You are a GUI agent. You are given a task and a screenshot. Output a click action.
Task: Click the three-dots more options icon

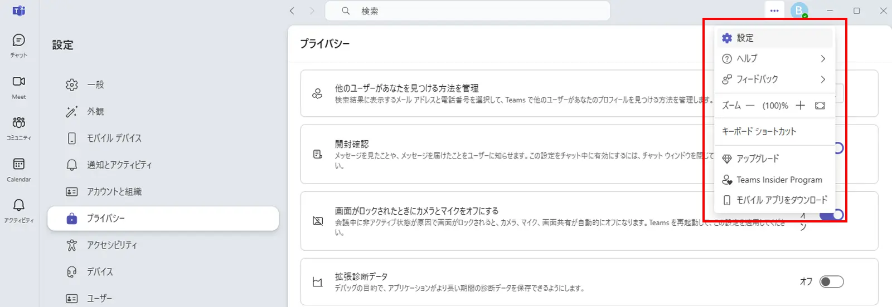pos(774,11)
